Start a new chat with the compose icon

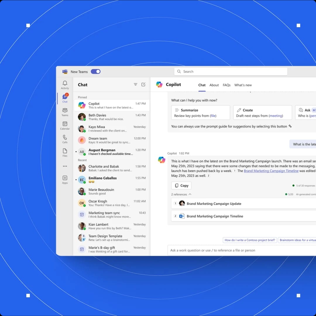pos(143,84)
